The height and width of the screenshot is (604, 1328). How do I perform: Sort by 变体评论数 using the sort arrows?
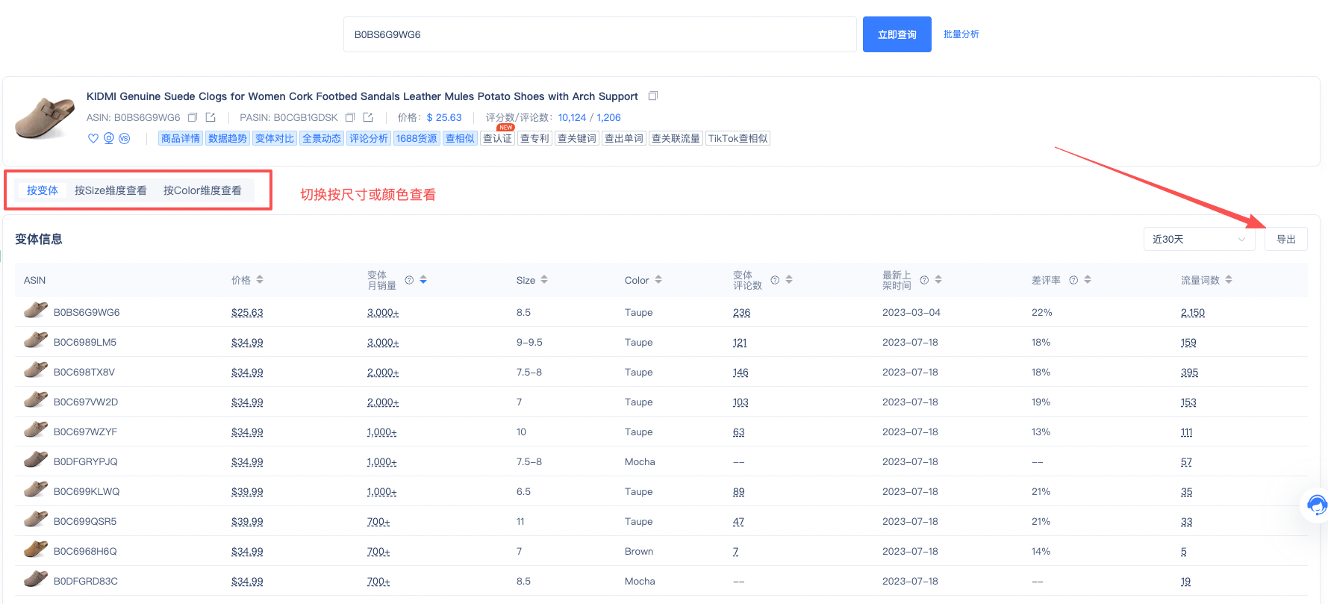tap(789, 280)
